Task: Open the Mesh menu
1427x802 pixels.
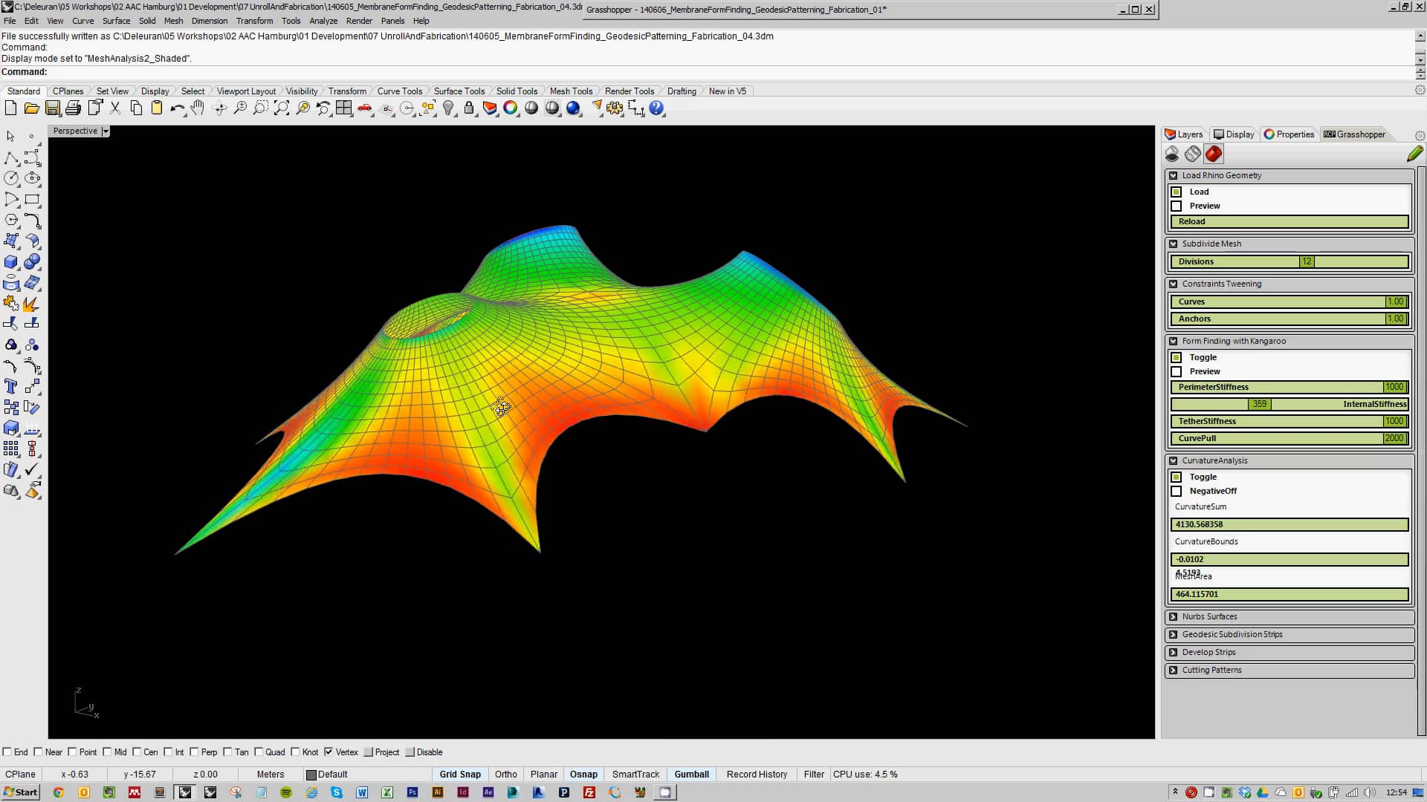Action: [x=173, y=21]
